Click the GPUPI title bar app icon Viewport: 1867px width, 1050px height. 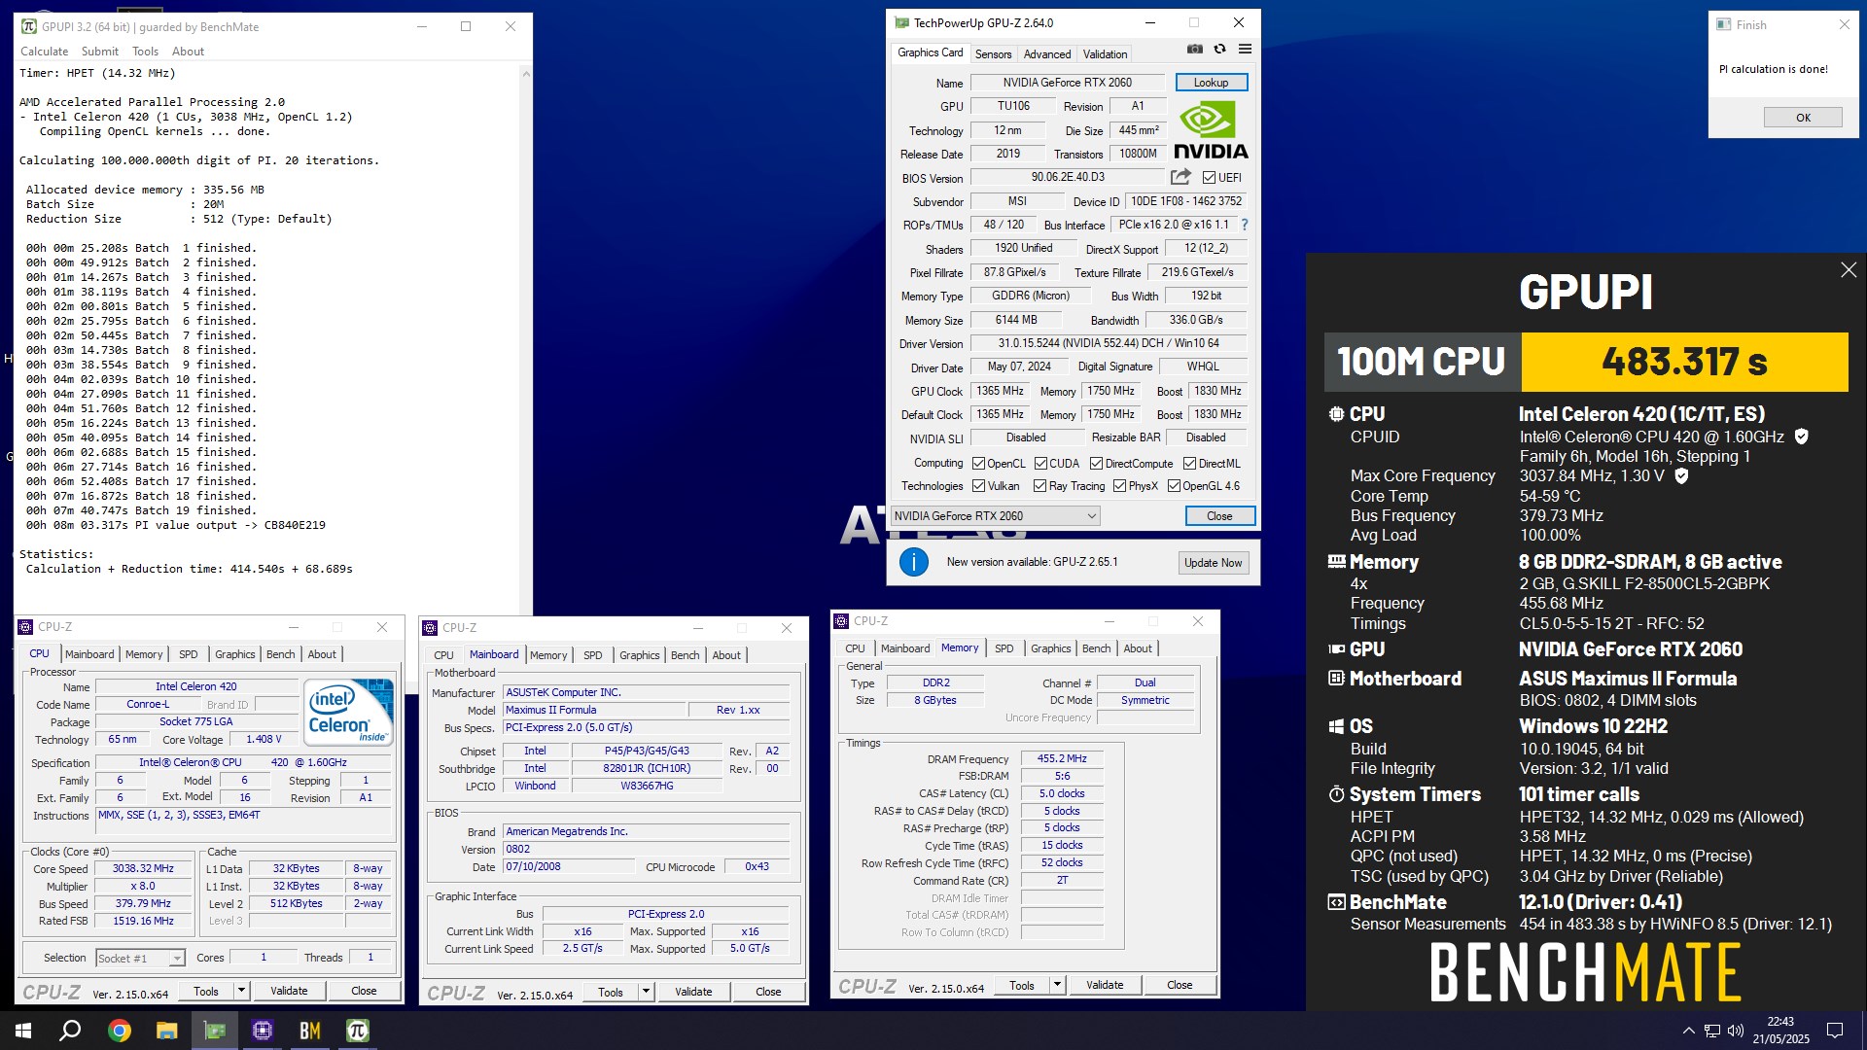pyautogui.click(x=29, y=26)
